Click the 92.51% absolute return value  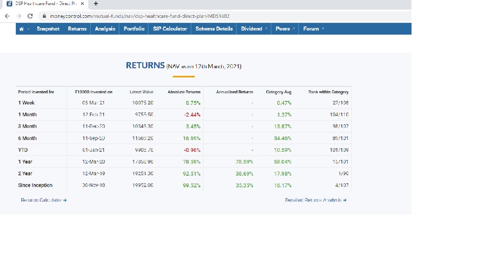[192, 174]
